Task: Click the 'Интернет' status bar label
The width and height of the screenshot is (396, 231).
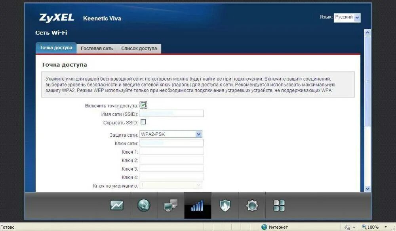Action: click(278, 227)
